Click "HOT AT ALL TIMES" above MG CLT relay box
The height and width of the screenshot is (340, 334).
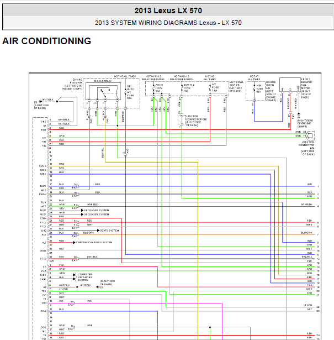tap(125, 76)
